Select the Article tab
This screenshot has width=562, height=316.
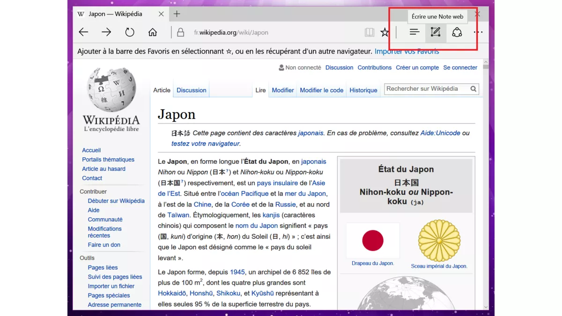click(x=162, y=90)
